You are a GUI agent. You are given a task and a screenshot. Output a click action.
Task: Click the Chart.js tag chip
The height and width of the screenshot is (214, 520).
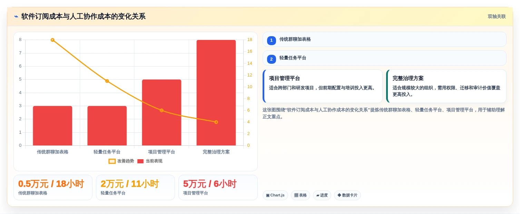(x=275, y=195)
